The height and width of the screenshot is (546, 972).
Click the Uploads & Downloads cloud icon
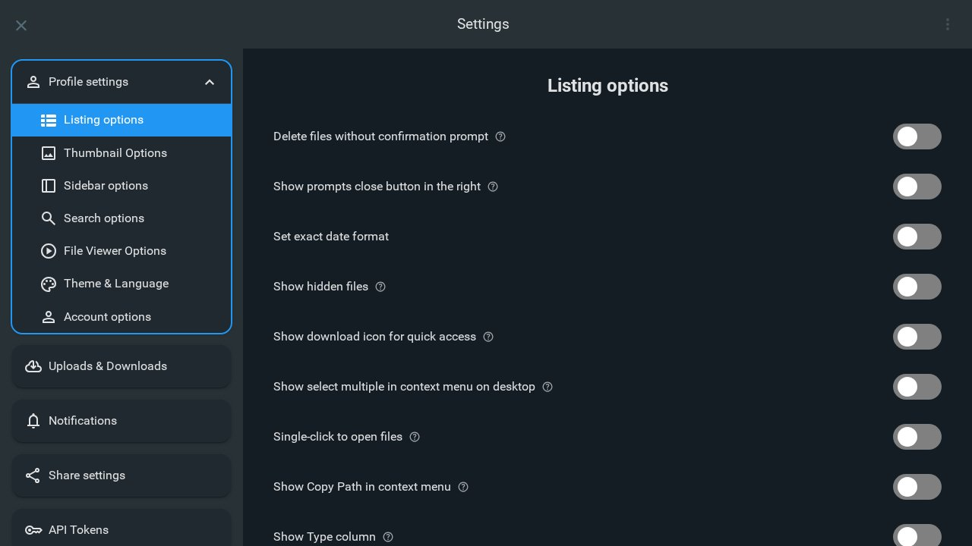33,366
